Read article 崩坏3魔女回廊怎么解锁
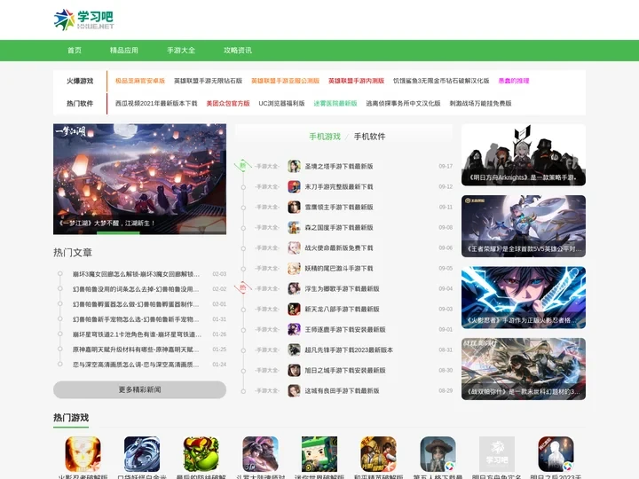 [136, 274]
